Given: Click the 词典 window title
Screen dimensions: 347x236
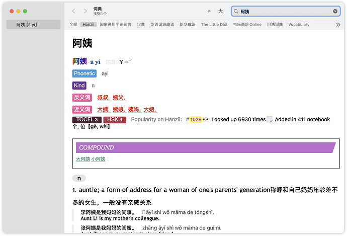Looking at the screenshot, I should pos(98,9).
